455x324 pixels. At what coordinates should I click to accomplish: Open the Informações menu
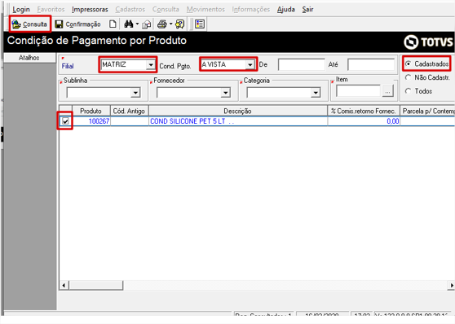click(x=250, y=9)
